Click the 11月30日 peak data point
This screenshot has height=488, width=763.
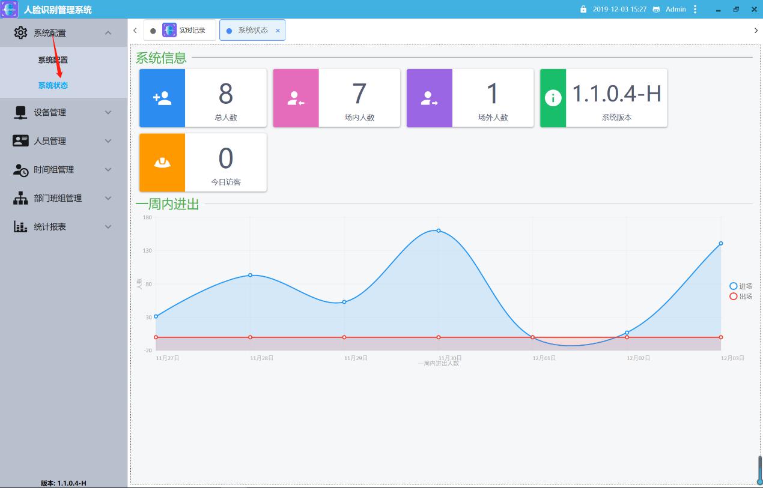[x=439, y=230]
